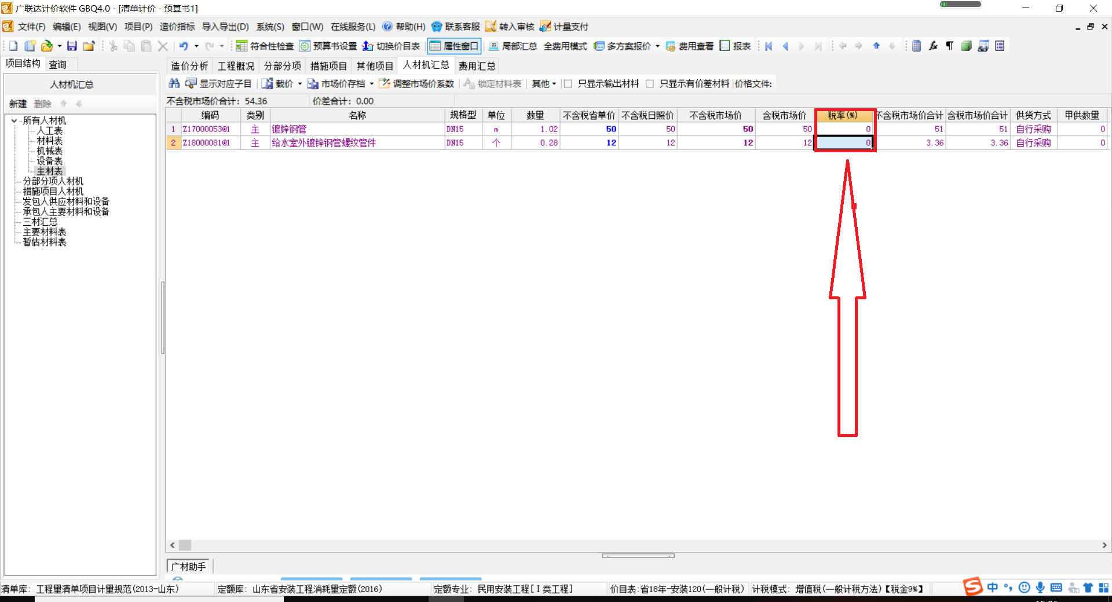Open the 编辑(E) menu
The image size is (1112, 602).
tap(67, 27)
